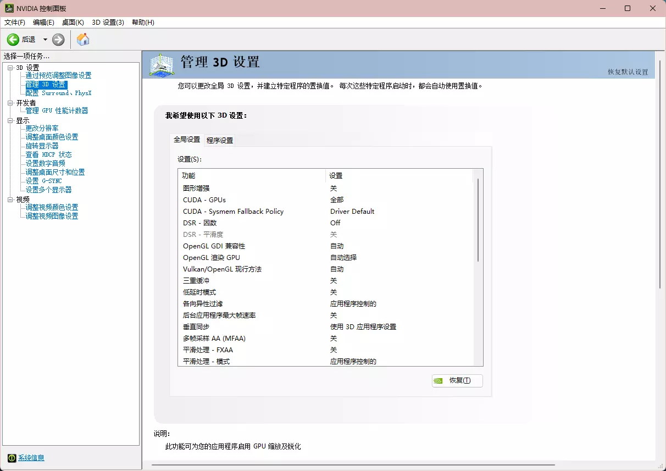Open 旋转显示器 in the tree
Image resolution: width=666 pixels, height=471 pixels.
point(42,146)
